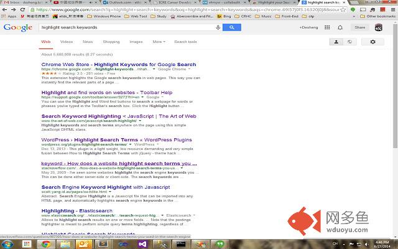Click the blue magnifier search button

point(232,27)
